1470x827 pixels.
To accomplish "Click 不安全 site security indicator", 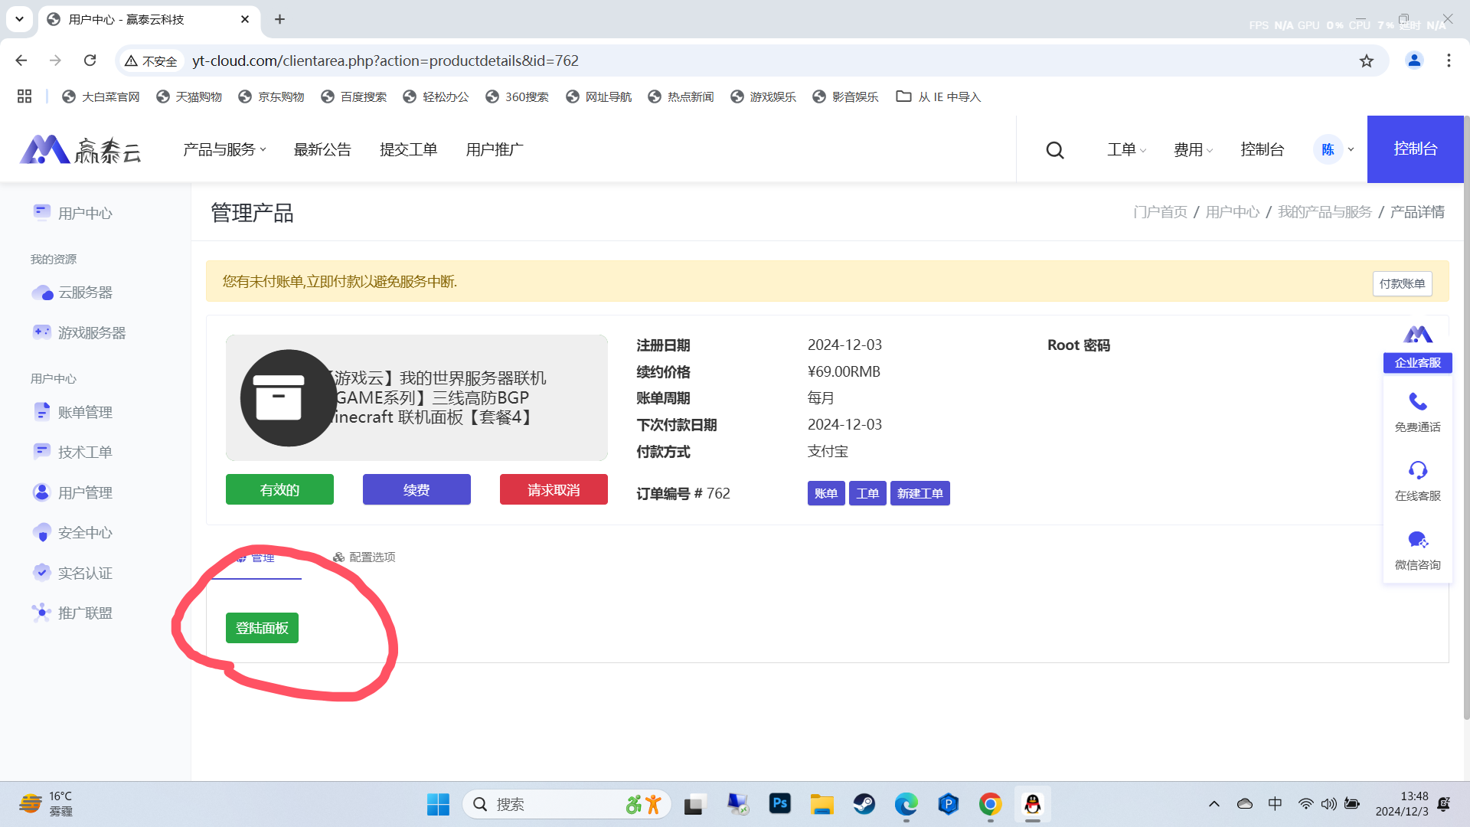I will click(152, 60).
